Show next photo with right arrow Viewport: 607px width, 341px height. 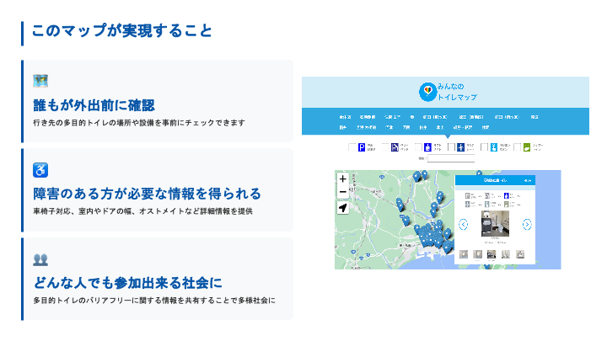tap(527, 225)
